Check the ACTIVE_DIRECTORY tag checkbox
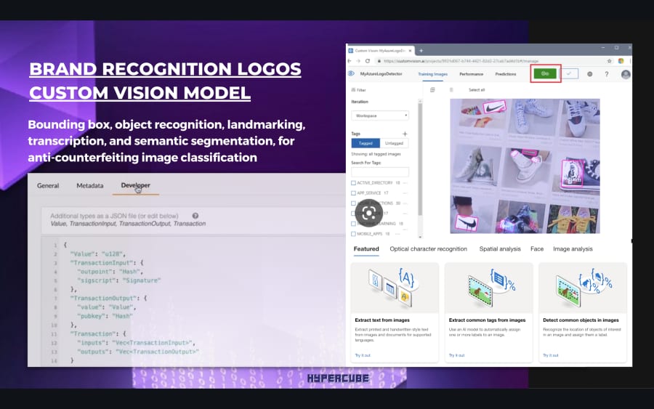Screen dimensions: 654x409 tap(354, 183)
